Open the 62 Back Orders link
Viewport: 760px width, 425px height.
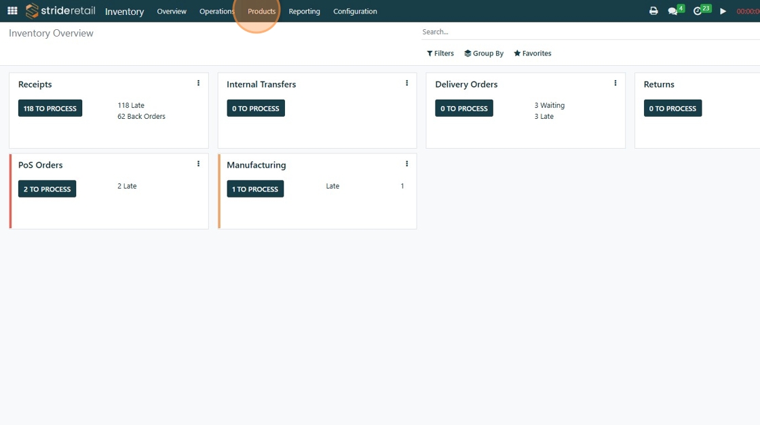141,117
